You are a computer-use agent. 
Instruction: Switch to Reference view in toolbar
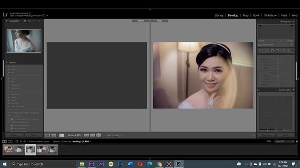54,135
